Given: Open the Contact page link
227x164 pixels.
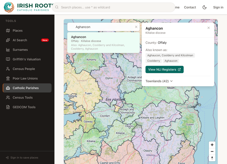Looking at the screenshot, I should tap(190, 7).
